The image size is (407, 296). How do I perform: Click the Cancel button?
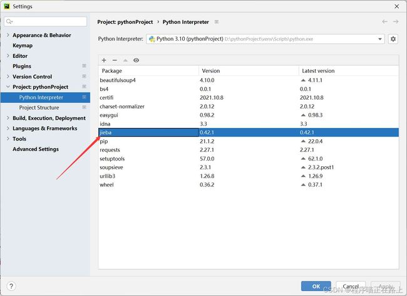pyautogui.click(x=351, y=286)
